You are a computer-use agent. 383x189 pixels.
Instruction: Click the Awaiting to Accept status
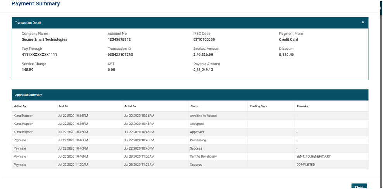(x=203, y=116)
